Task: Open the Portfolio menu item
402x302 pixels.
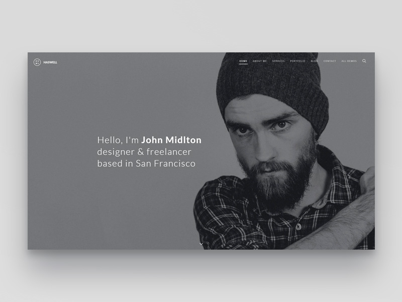Action: pos(297,61)
